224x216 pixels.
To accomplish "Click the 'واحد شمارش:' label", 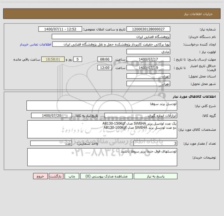I will [87, 143].
